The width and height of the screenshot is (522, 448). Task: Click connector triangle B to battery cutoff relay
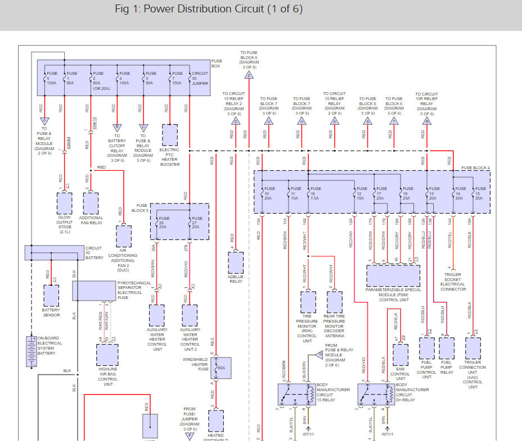click(x=117, y=128)
